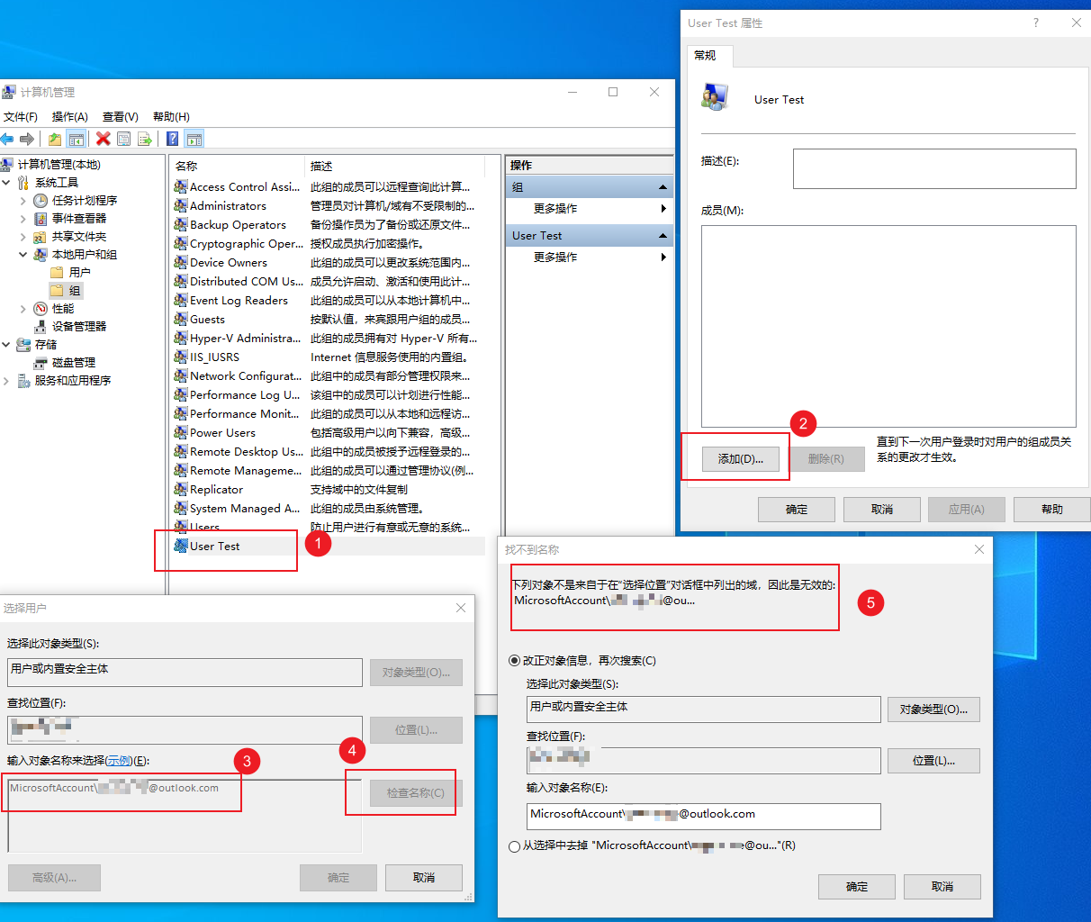This screenshot has height=922, width=1091.
Task: Click the group icon beside IIS_IUSRS
Action: point(181,357)
